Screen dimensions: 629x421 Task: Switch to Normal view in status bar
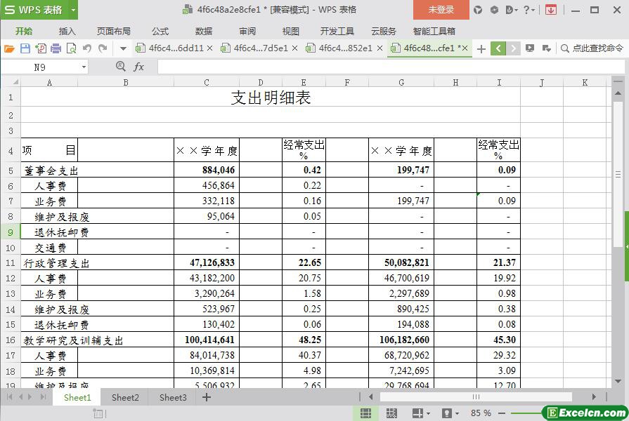(x=365, y=413)
